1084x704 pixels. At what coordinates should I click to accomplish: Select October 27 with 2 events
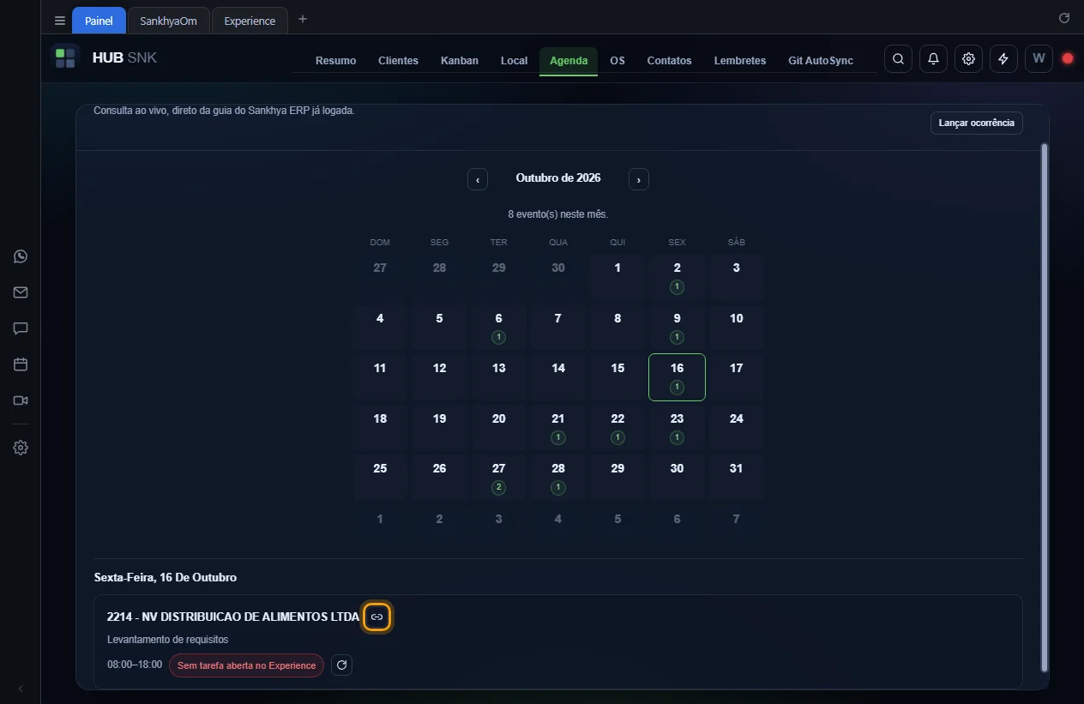click(x=498, y=478)
